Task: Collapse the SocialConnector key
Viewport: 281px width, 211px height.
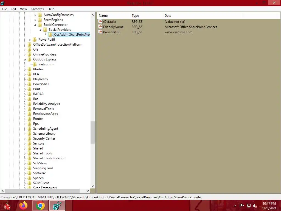Action: click(x=35, y=25)
